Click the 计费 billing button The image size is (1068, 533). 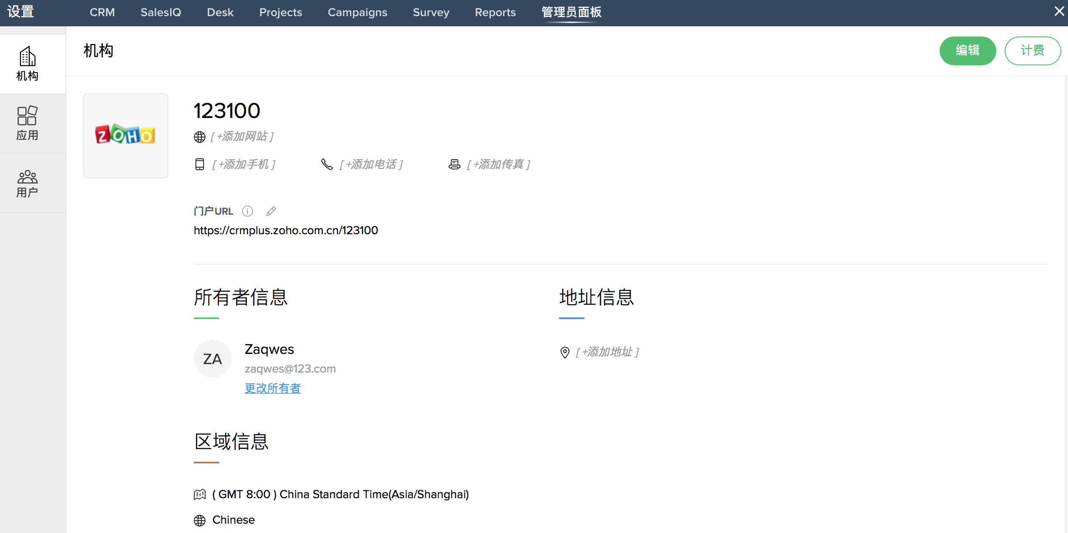click(1032, 50)
